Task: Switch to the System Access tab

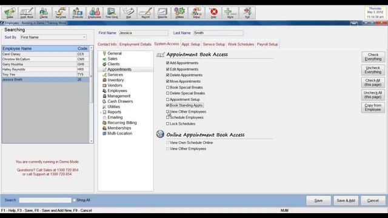Action: click(x=166, y=44)
